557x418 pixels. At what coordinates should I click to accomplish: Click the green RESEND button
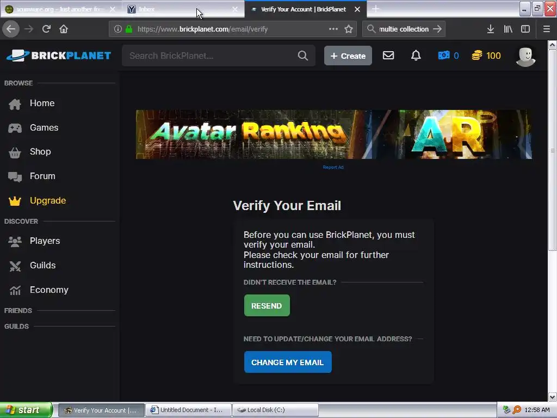coord(267,306)
